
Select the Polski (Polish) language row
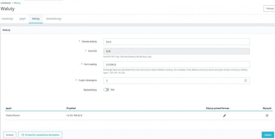point(13,115)
